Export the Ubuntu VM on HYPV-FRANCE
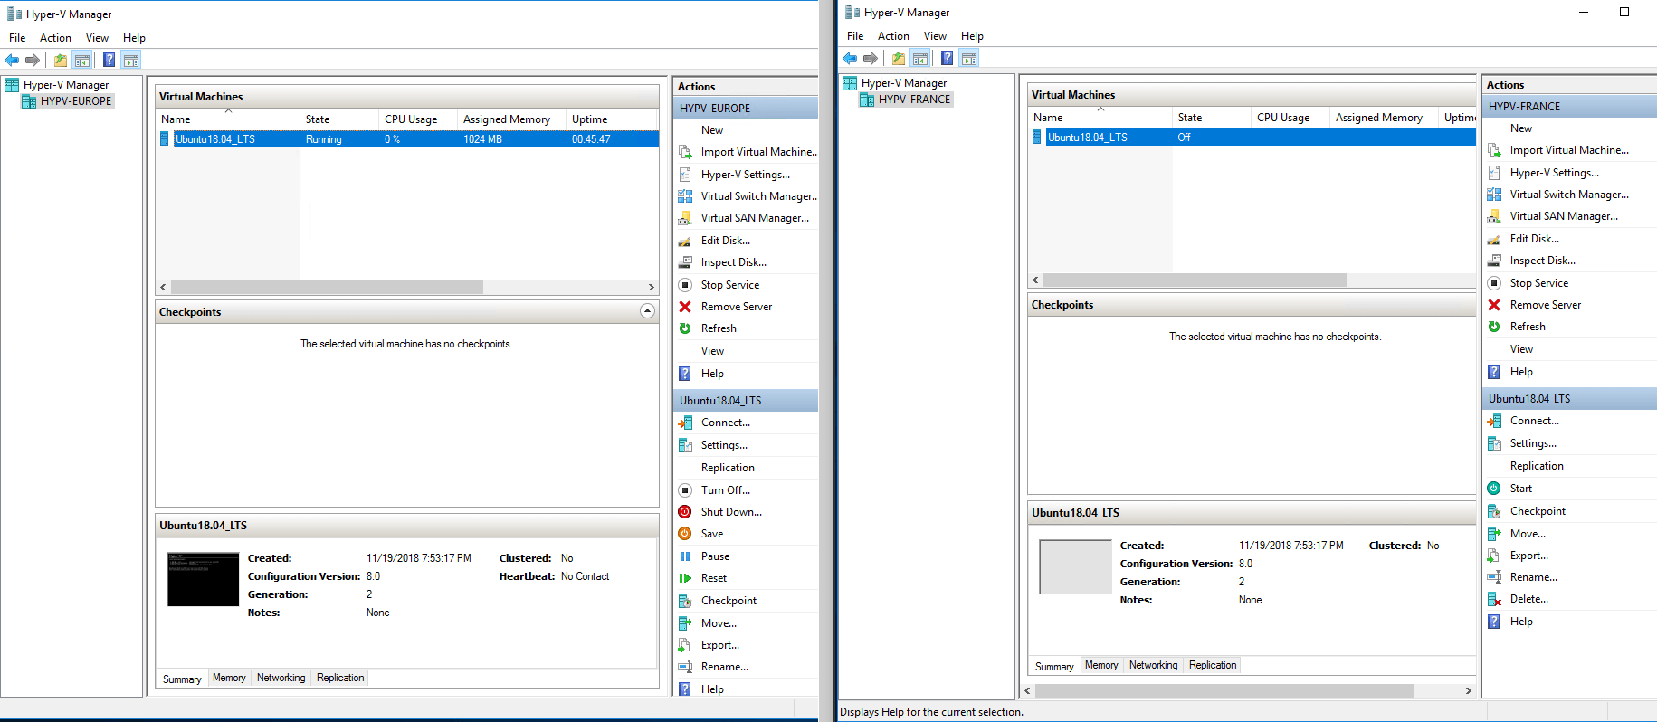Screen dimensions: 1657x722 point(1528,556)
